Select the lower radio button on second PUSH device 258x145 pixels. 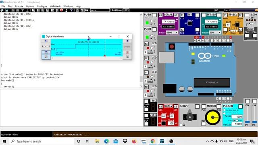pyautogui.click(x=152, y=39)
